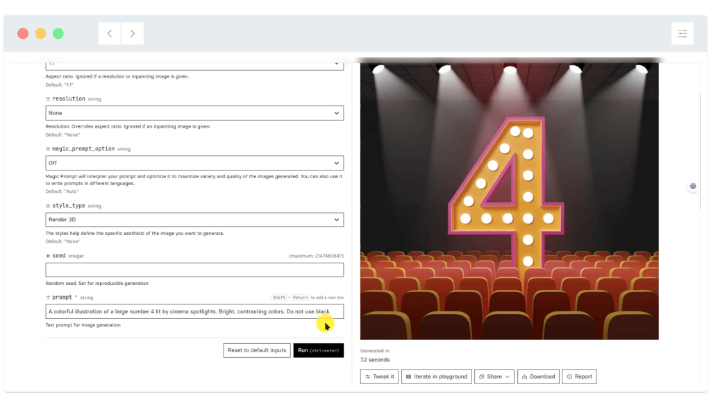Click the round floating badge beside the scrollbar
The image size is (711, 407).
693,186
